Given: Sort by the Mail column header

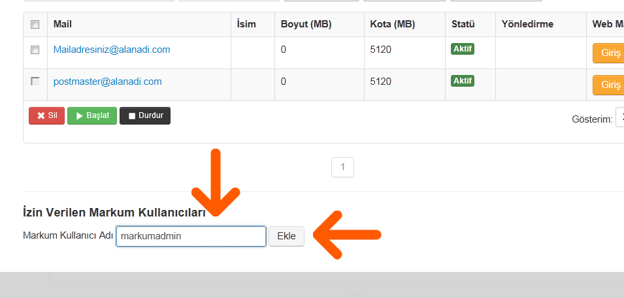Looking at the screenshot, I should (x=63, y=24).
